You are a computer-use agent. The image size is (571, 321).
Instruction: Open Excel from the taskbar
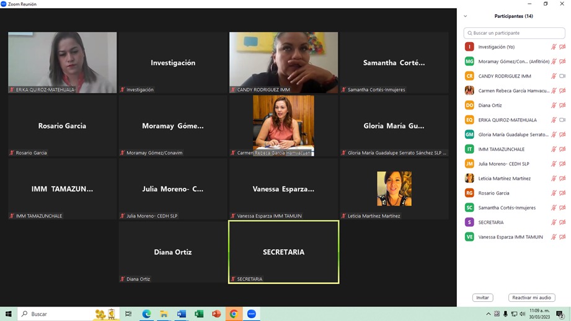pyautogui.click(x=199, y=314)
